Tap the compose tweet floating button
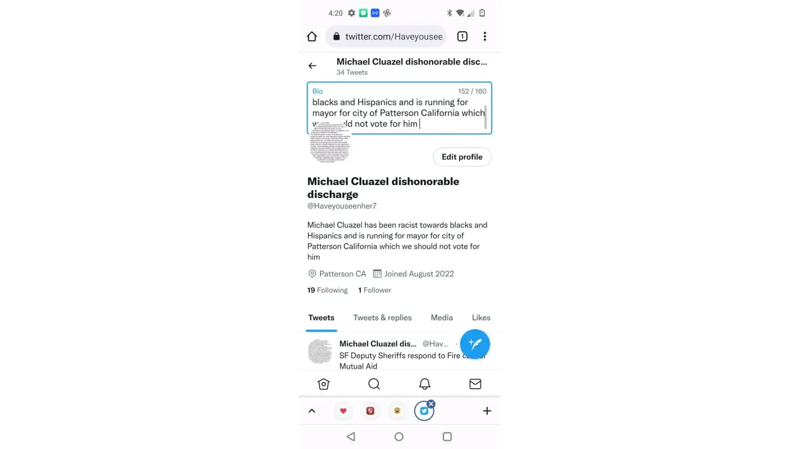Viewport: 799px width, 449px height. tap(475, 344)
